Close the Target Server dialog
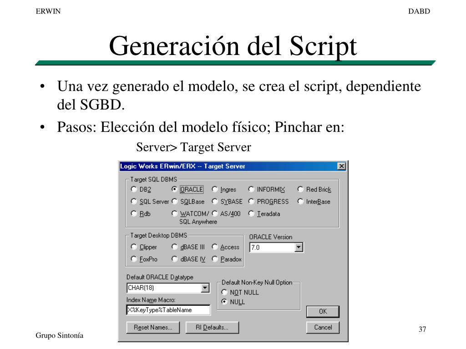 click(342, 166)
